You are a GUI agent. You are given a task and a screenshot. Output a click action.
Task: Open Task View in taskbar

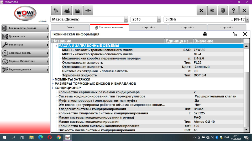pyautogui.click(x=22, y=137)
